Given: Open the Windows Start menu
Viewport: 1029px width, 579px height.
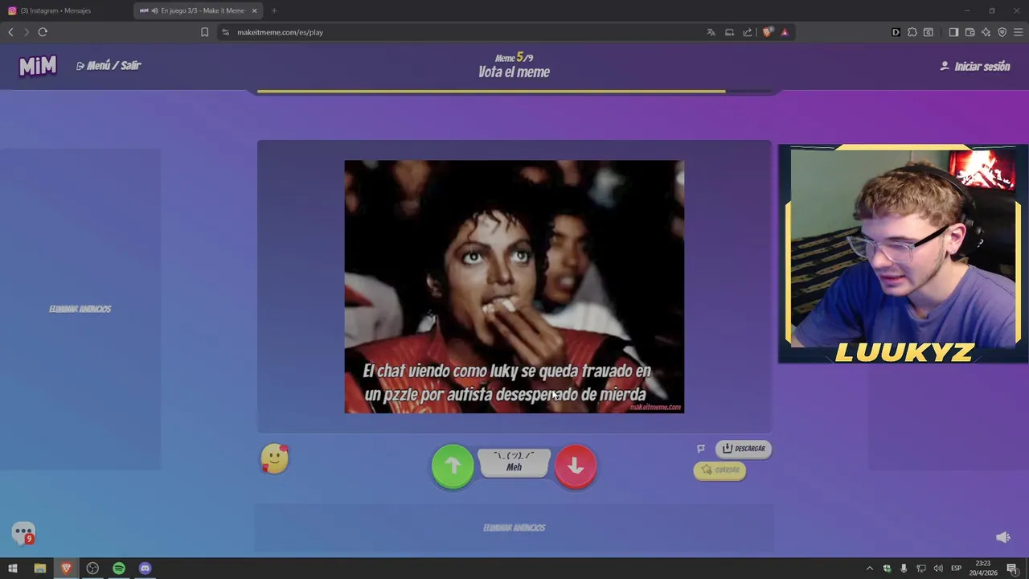Looking at the screenshot, I should 13,569.
